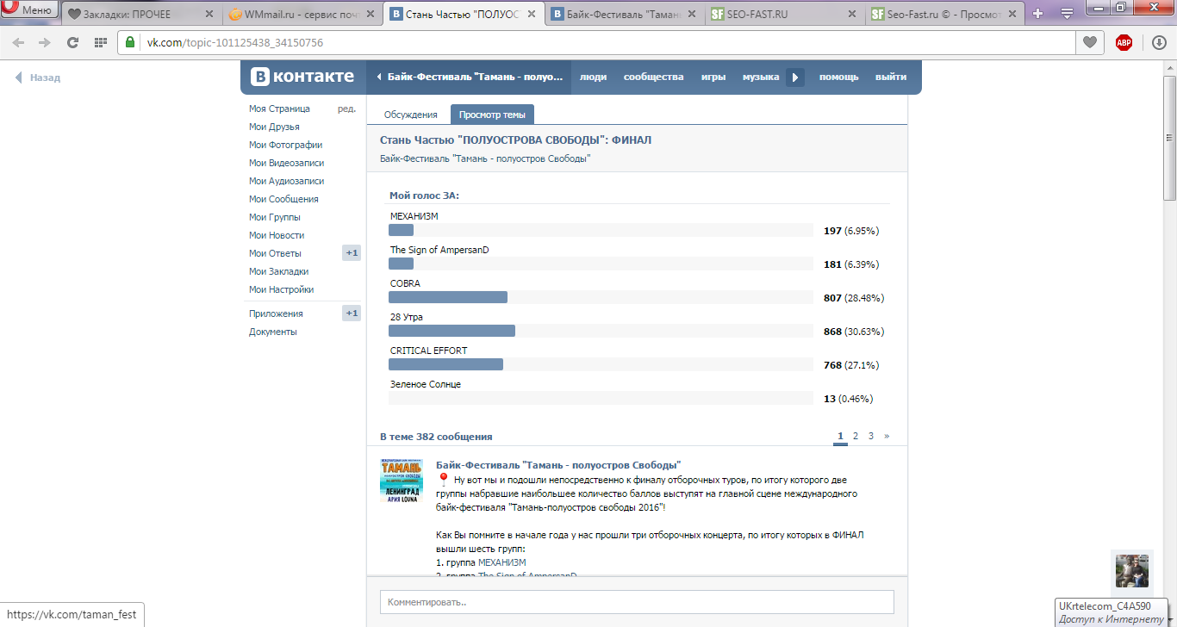Click the Комментировать comment field

pos(637,602)
